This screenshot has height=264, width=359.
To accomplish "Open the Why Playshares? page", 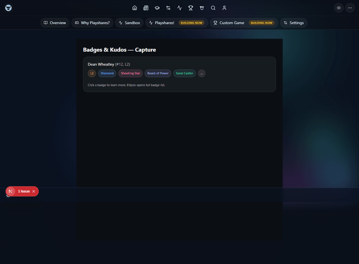I will (x=92, y=23).
